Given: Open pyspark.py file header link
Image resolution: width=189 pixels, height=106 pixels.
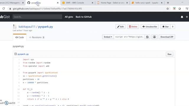Looking at the screenshot, I should (23, 54).
